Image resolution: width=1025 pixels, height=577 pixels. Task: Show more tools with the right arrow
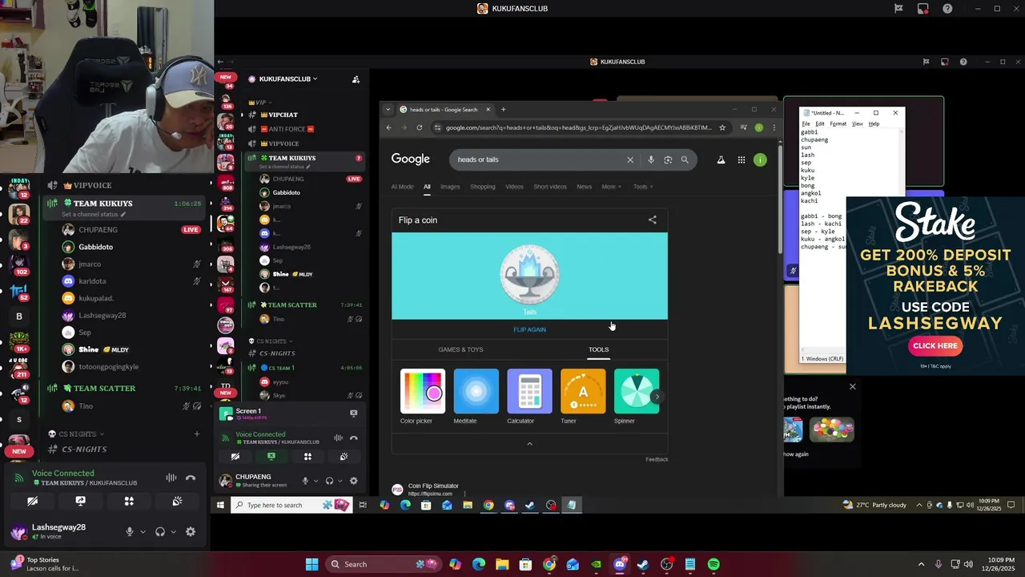[657, 397]
